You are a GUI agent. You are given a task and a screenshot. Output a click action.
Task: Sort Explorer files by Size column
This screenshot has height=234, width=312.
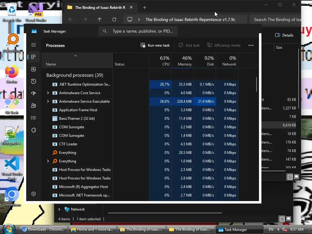(x=279, y=47)
